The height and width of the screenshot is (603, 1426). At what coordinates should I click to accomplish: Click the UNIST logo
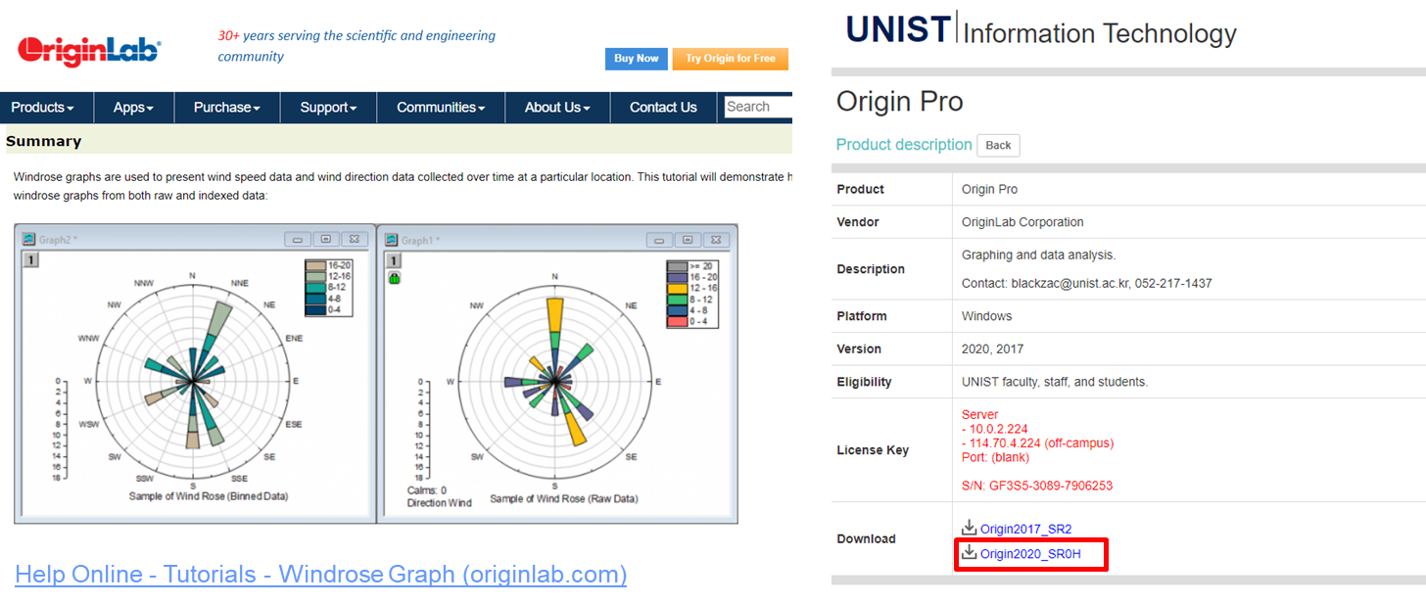(898, 29)
